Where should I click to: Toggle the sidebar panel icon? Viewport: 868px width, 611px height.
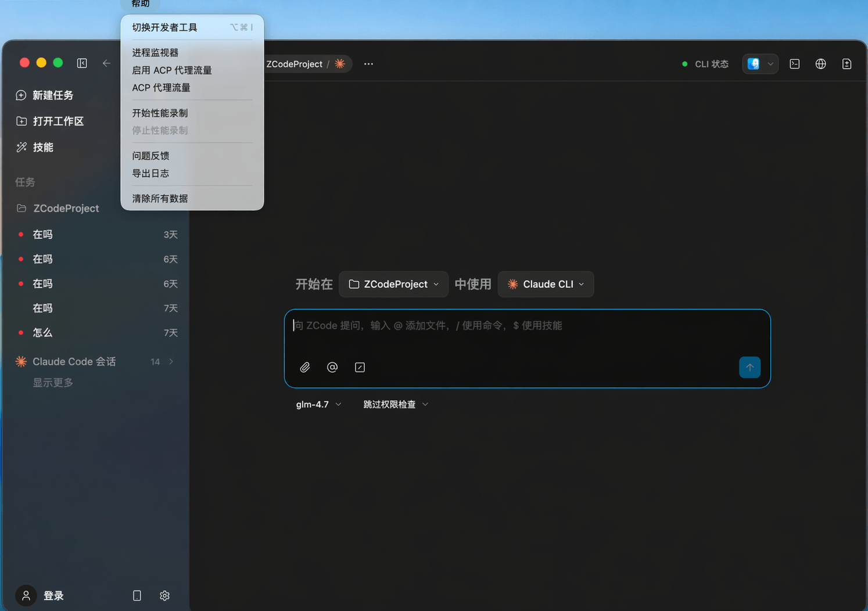coord(82,63)
